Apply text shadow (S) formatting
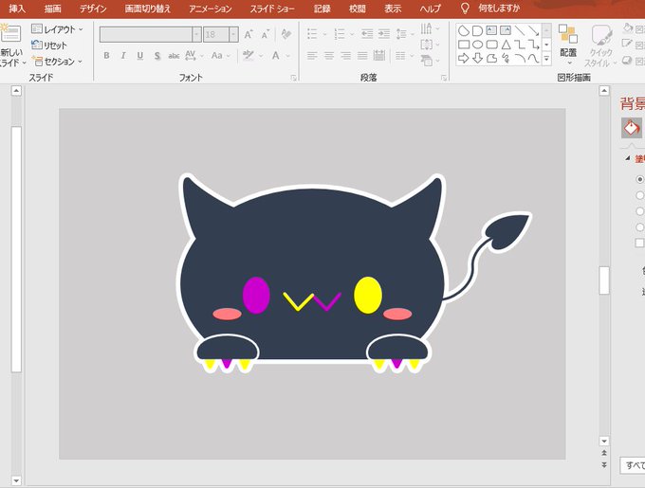645x488 pixels. (x=157, y=56)
